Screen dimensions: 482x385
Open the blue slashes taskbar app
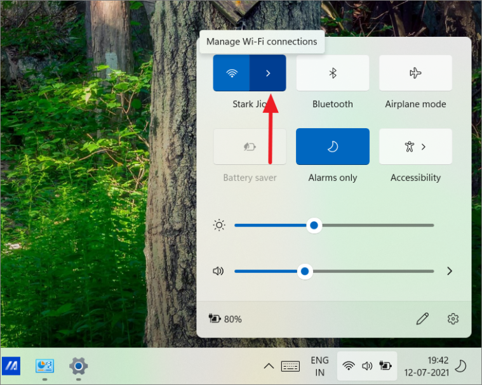pos(11,366)
